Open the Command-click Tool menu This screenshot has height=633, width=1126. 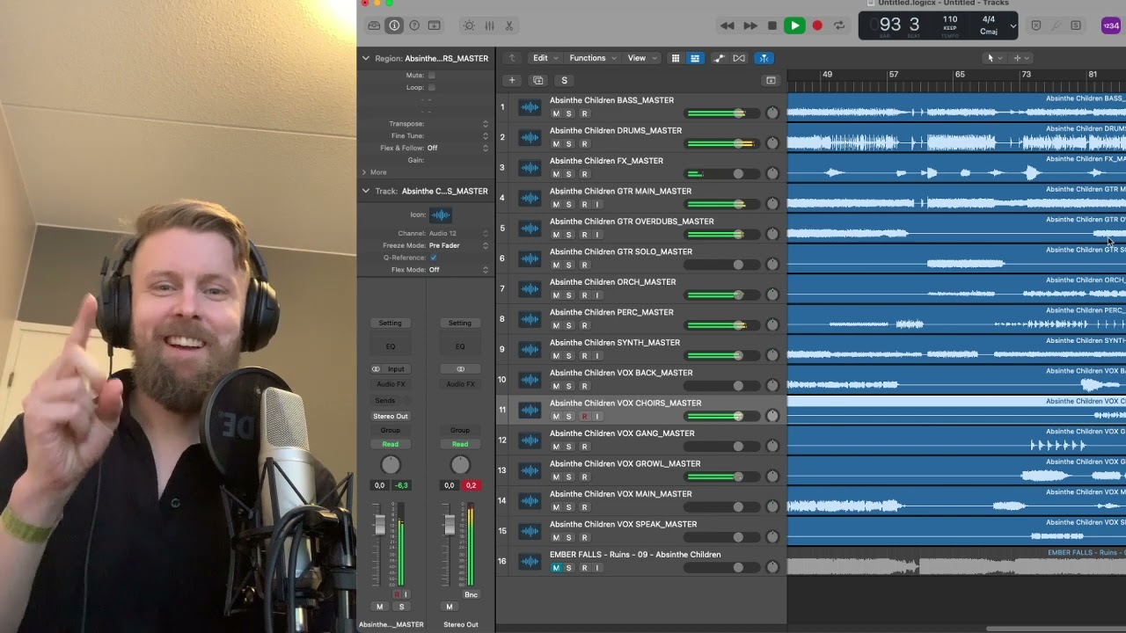(x=1021, y=58)
